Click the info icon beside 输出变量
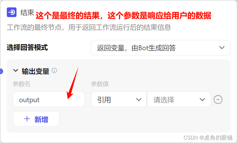Viewport: 237px width, 143px height. tap(54, 71)
